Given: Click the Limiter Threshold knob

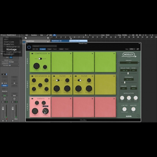Looking at the screenshot, I should pos(124,109).
